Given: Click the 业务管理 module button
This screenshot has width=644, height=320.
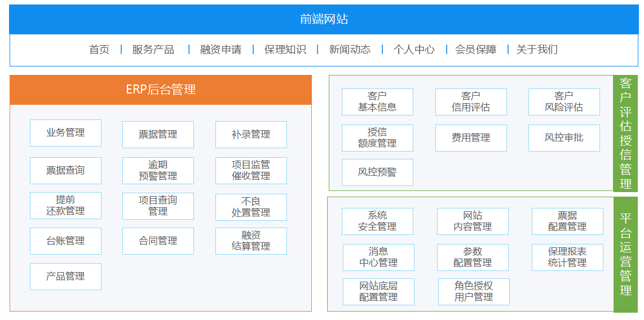Looking at the screenshot, I should point(65,133).
